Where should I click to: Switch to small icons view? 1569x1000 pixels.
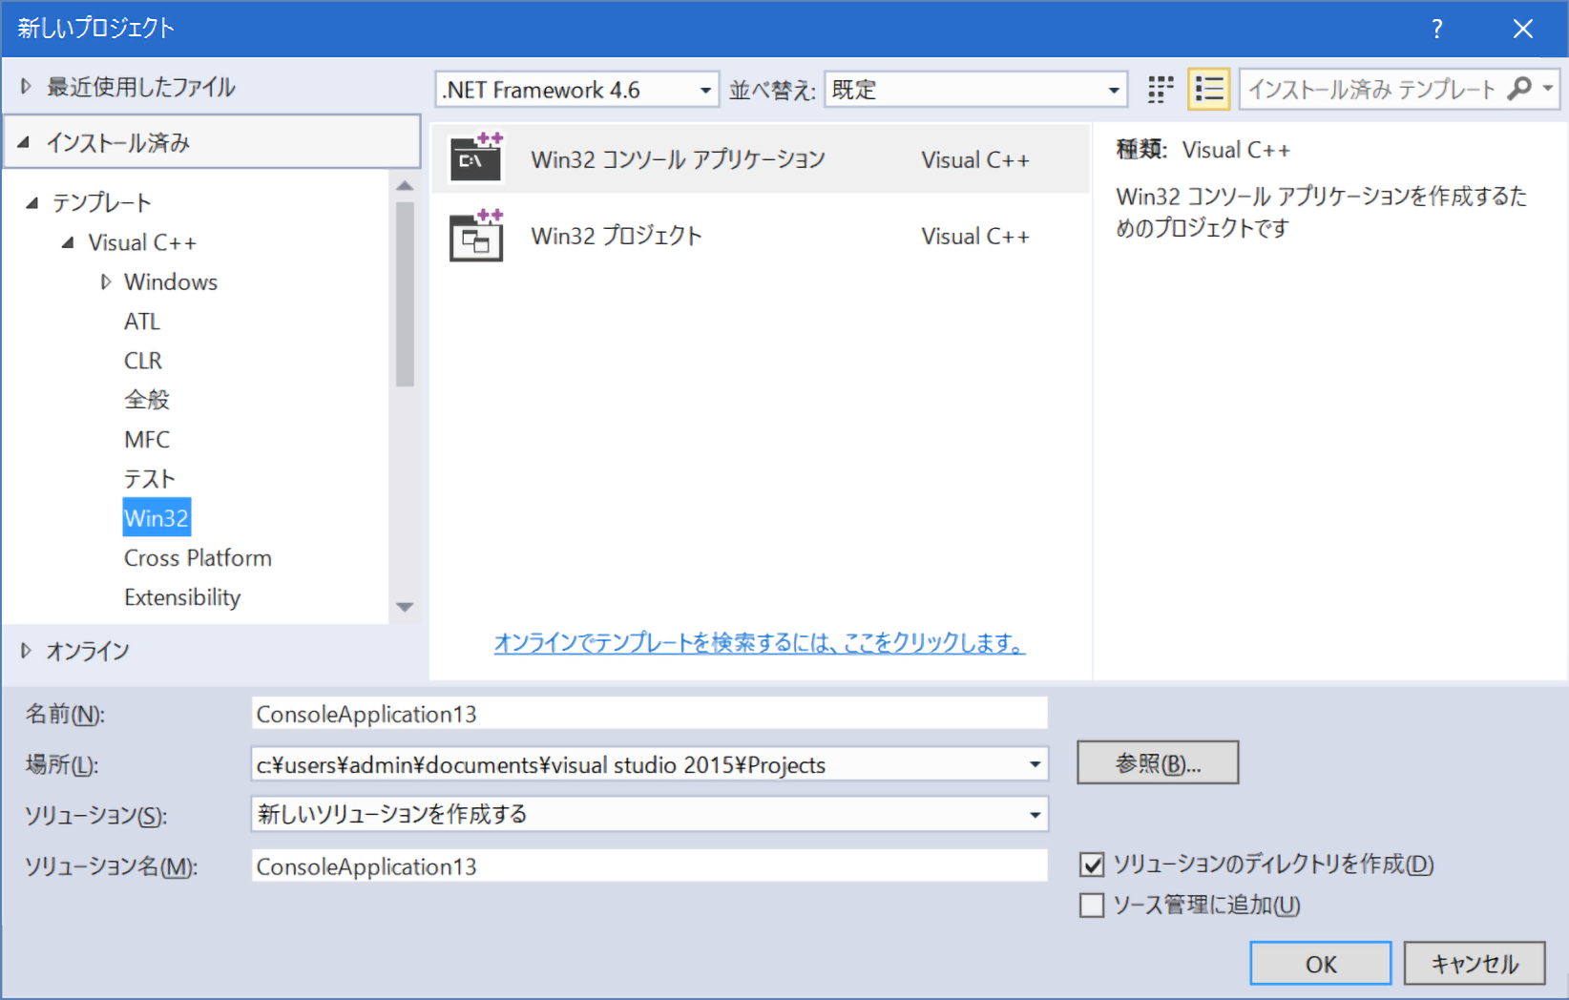pyautogui.click(x=1160, y=90)
